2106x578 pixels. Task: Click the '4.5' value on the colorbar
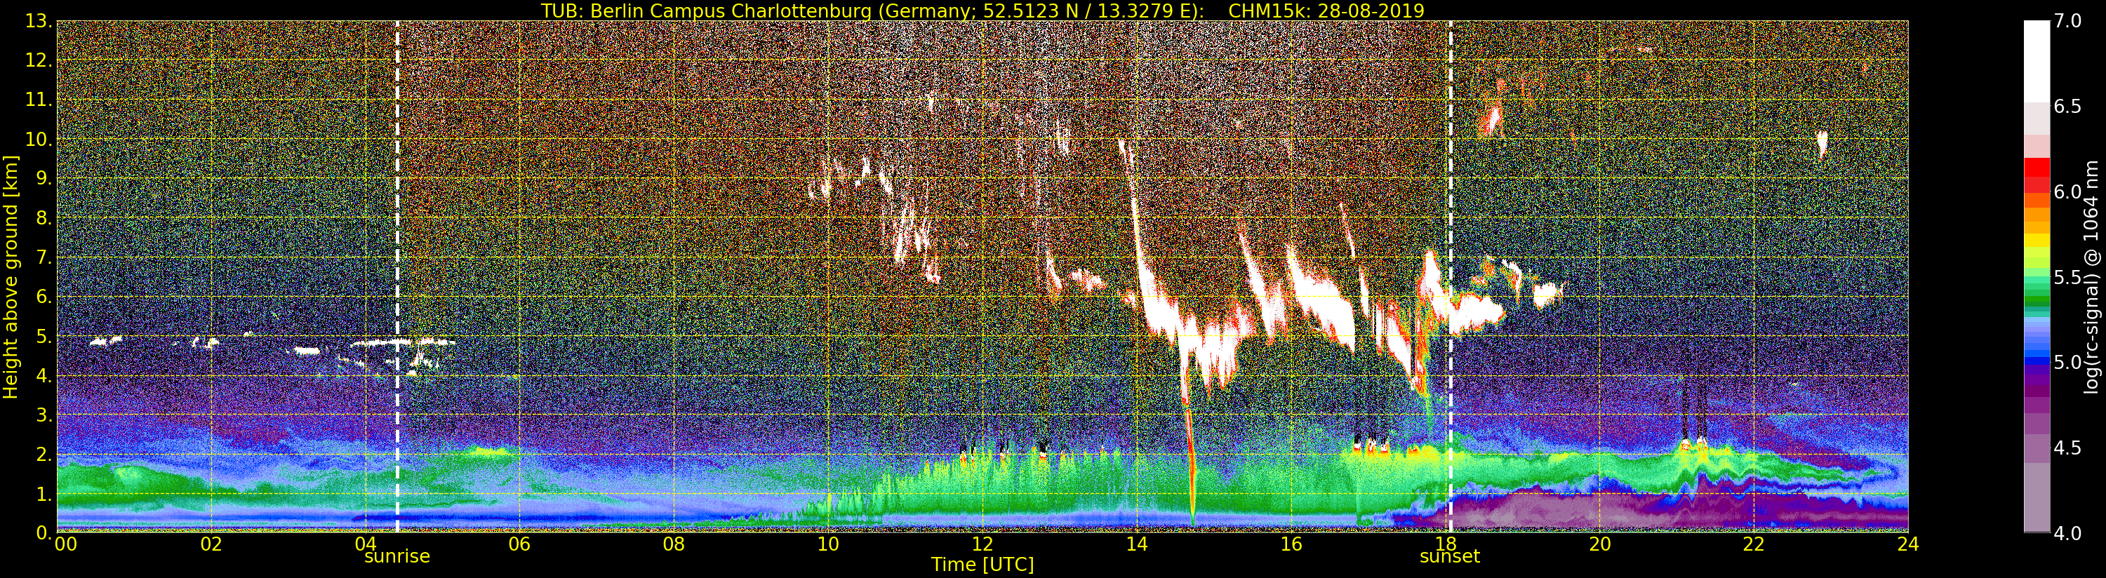pyautogui.click(x=2067, y=448)
